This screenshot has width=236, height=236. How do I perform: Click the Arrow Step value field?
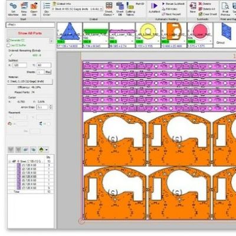point(42,107)
